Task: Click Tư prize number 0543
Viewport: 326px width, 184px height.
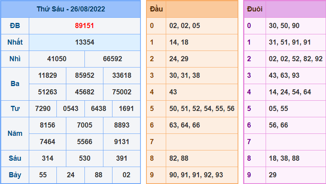Action: click(71, 109)
